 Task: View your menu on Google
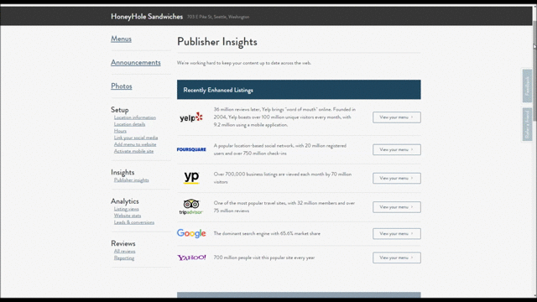point(397,233)
